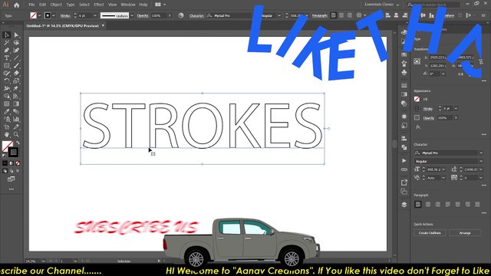The width and height of the screenshot is (491, 276).
Task: Open the zoom level dropdown in status bar
Action: click(43, 261)
